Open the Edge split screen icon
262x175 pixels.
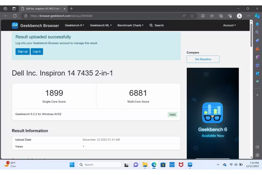click(203, 16)
